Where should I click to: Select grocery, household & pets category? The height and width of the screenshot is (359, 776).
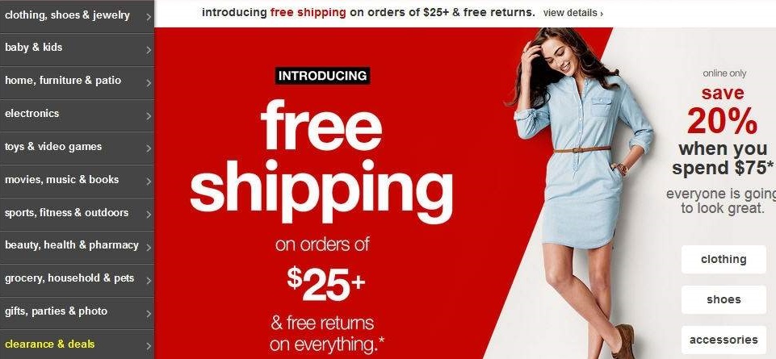(x=78, y=281)
